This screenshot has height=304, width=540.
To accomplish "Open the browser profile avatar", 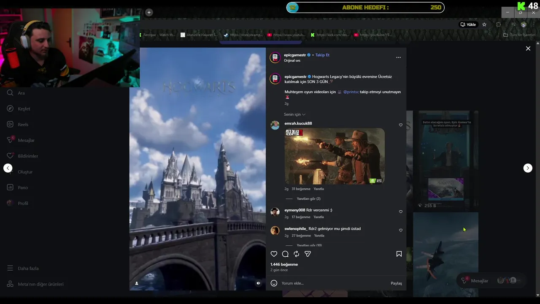I will pyautogui.click(x=524, y=24).
